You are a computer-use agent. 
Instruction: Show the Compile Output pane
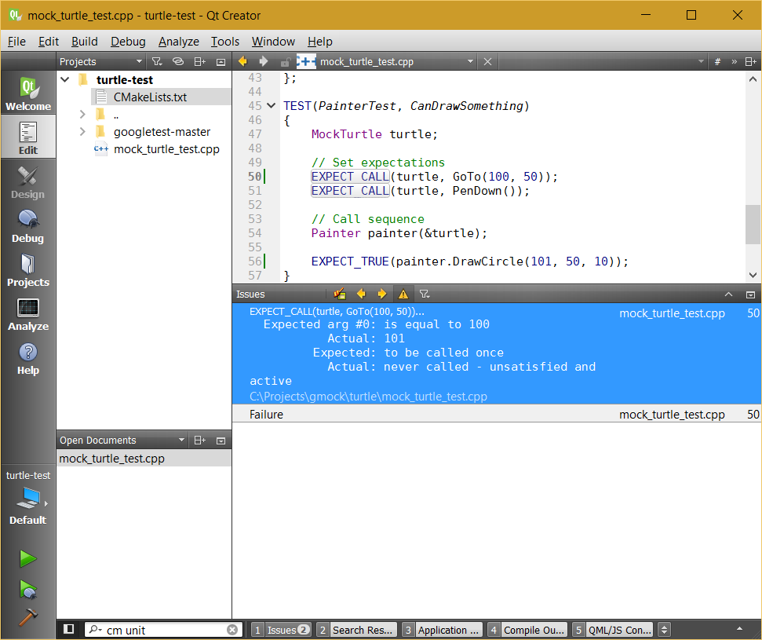(528, 630)
